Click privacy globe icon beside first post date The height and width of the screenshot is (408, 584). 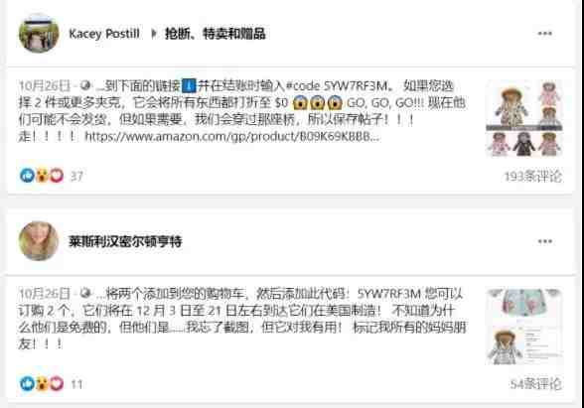click(85, 85)
